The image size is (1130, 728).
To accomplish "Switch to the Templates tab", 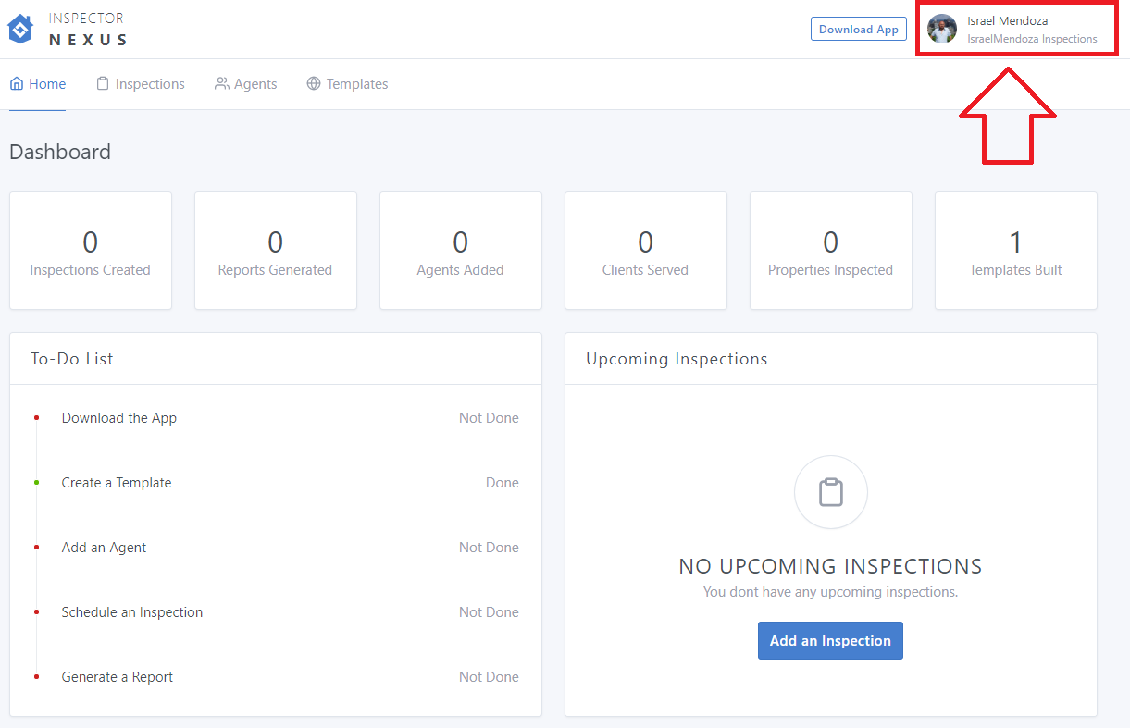I will pyautogui.click(x=356, y=84).
